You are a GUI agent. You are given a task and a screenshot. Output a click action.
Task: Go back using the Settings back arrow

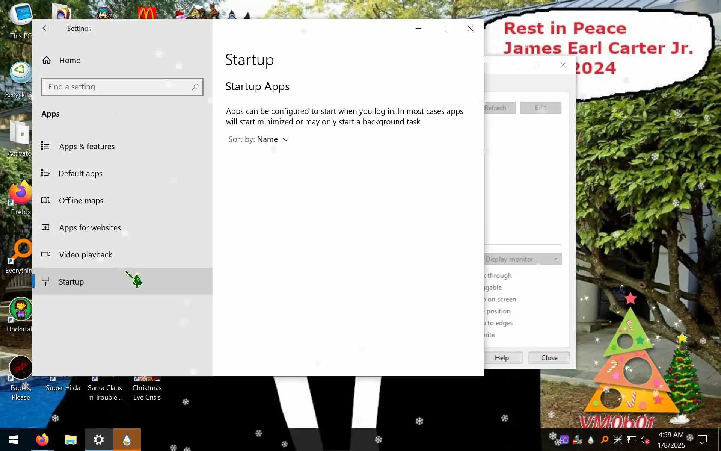46,28
